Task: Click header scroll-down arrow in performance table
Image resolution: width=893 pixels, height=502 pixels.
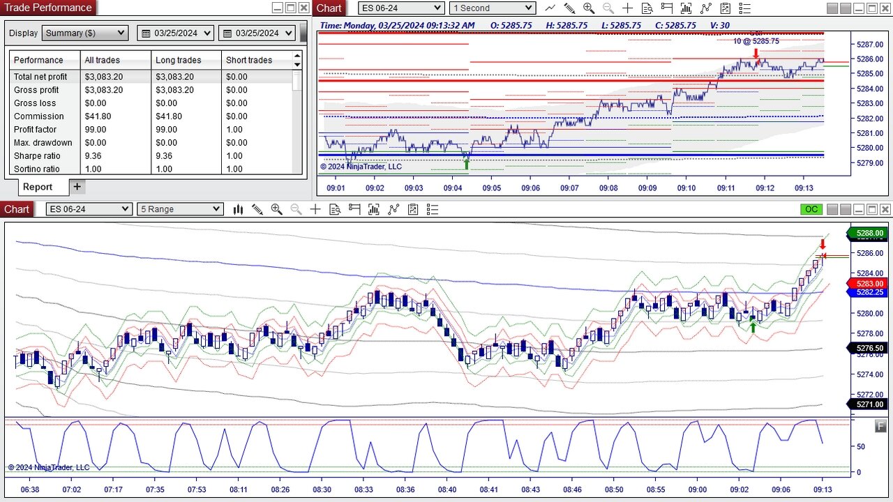Action: pyautogui.click(x=297, y=65)
